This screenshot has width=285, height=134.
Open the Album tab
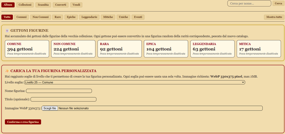point(8,5)
